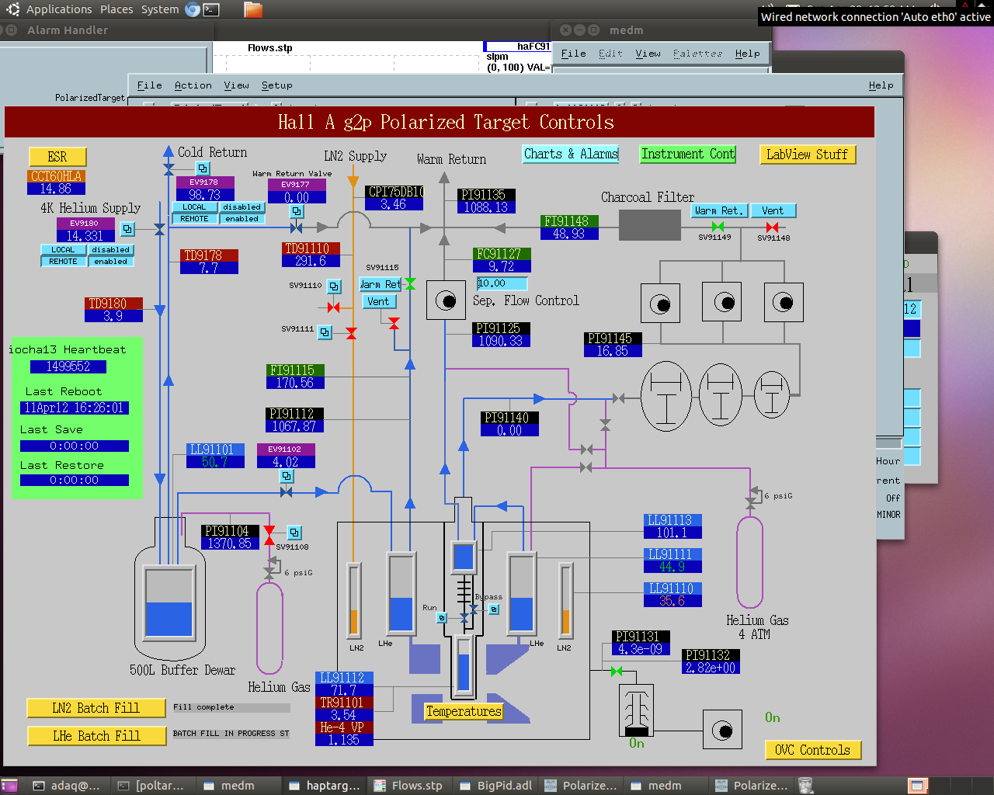994x795 pixels.
Task: Open related display icon next to Cold Return
Action: click(x=203, y=168)
